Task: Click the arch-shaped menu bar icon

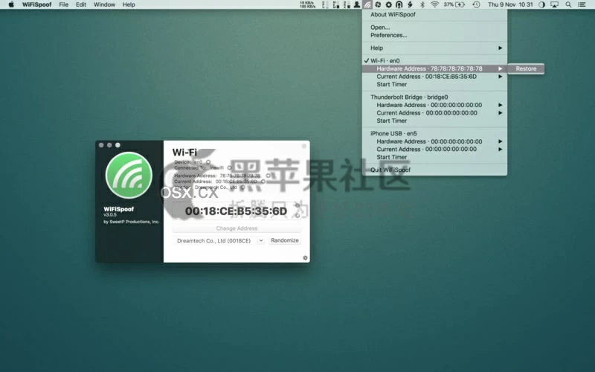Action: tap(399, 4)
